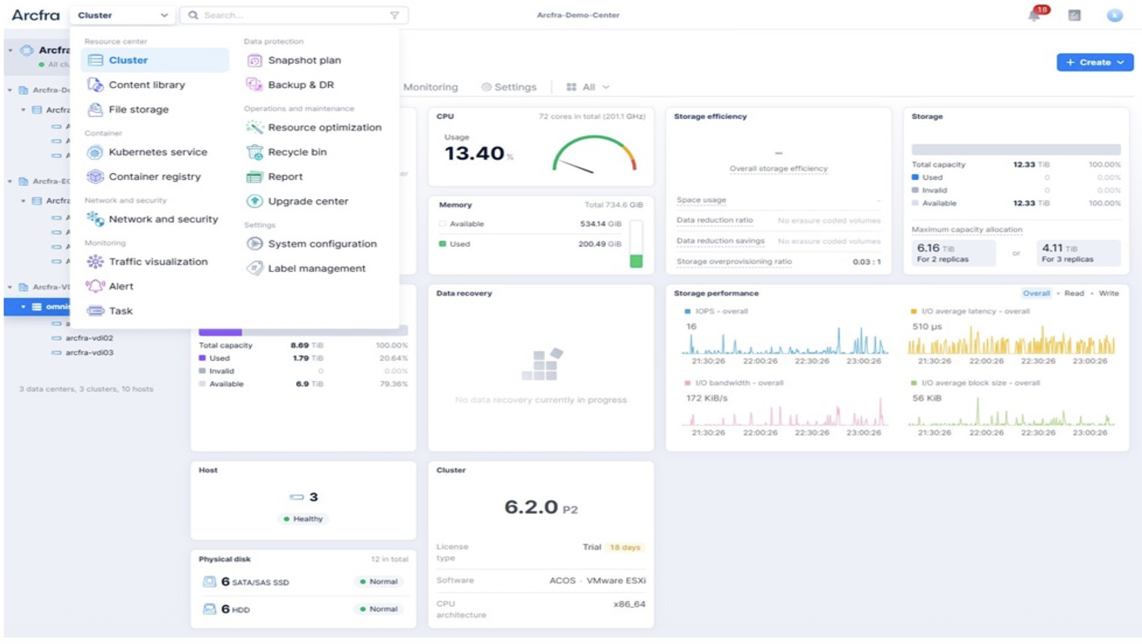1142x644 pixels.
Task: Open the Create dropdown button
Action: pyautogui.click(x=1095, y=63)
